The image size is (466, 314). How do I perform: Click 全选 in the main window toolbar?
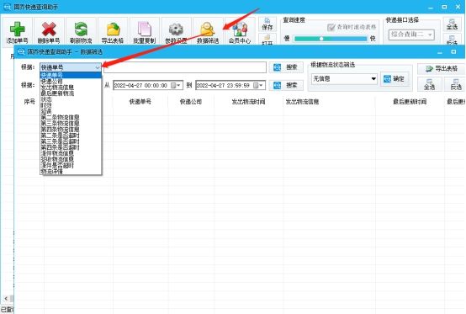pyautogui.click(x=452, y=24)
